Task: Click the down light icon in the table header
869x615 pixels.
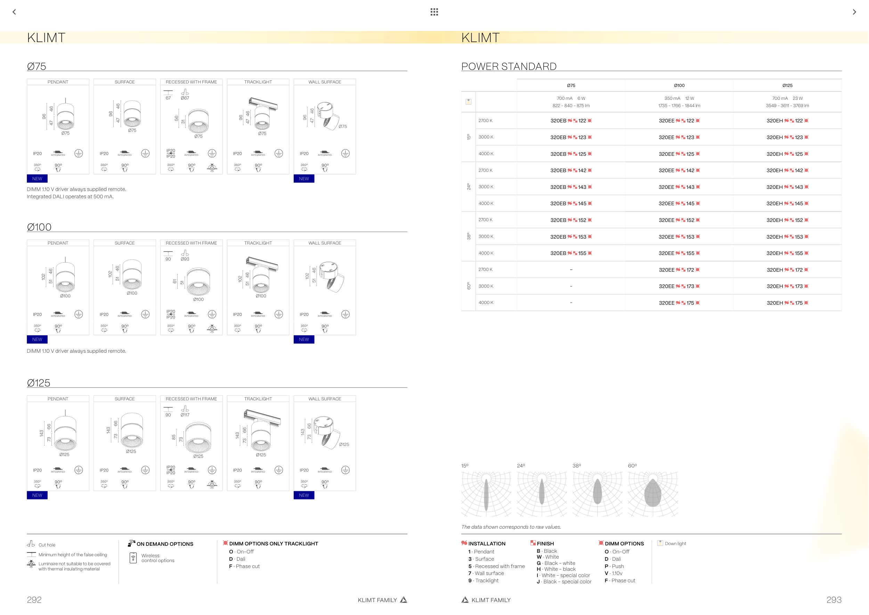Action: pos(468,102)
